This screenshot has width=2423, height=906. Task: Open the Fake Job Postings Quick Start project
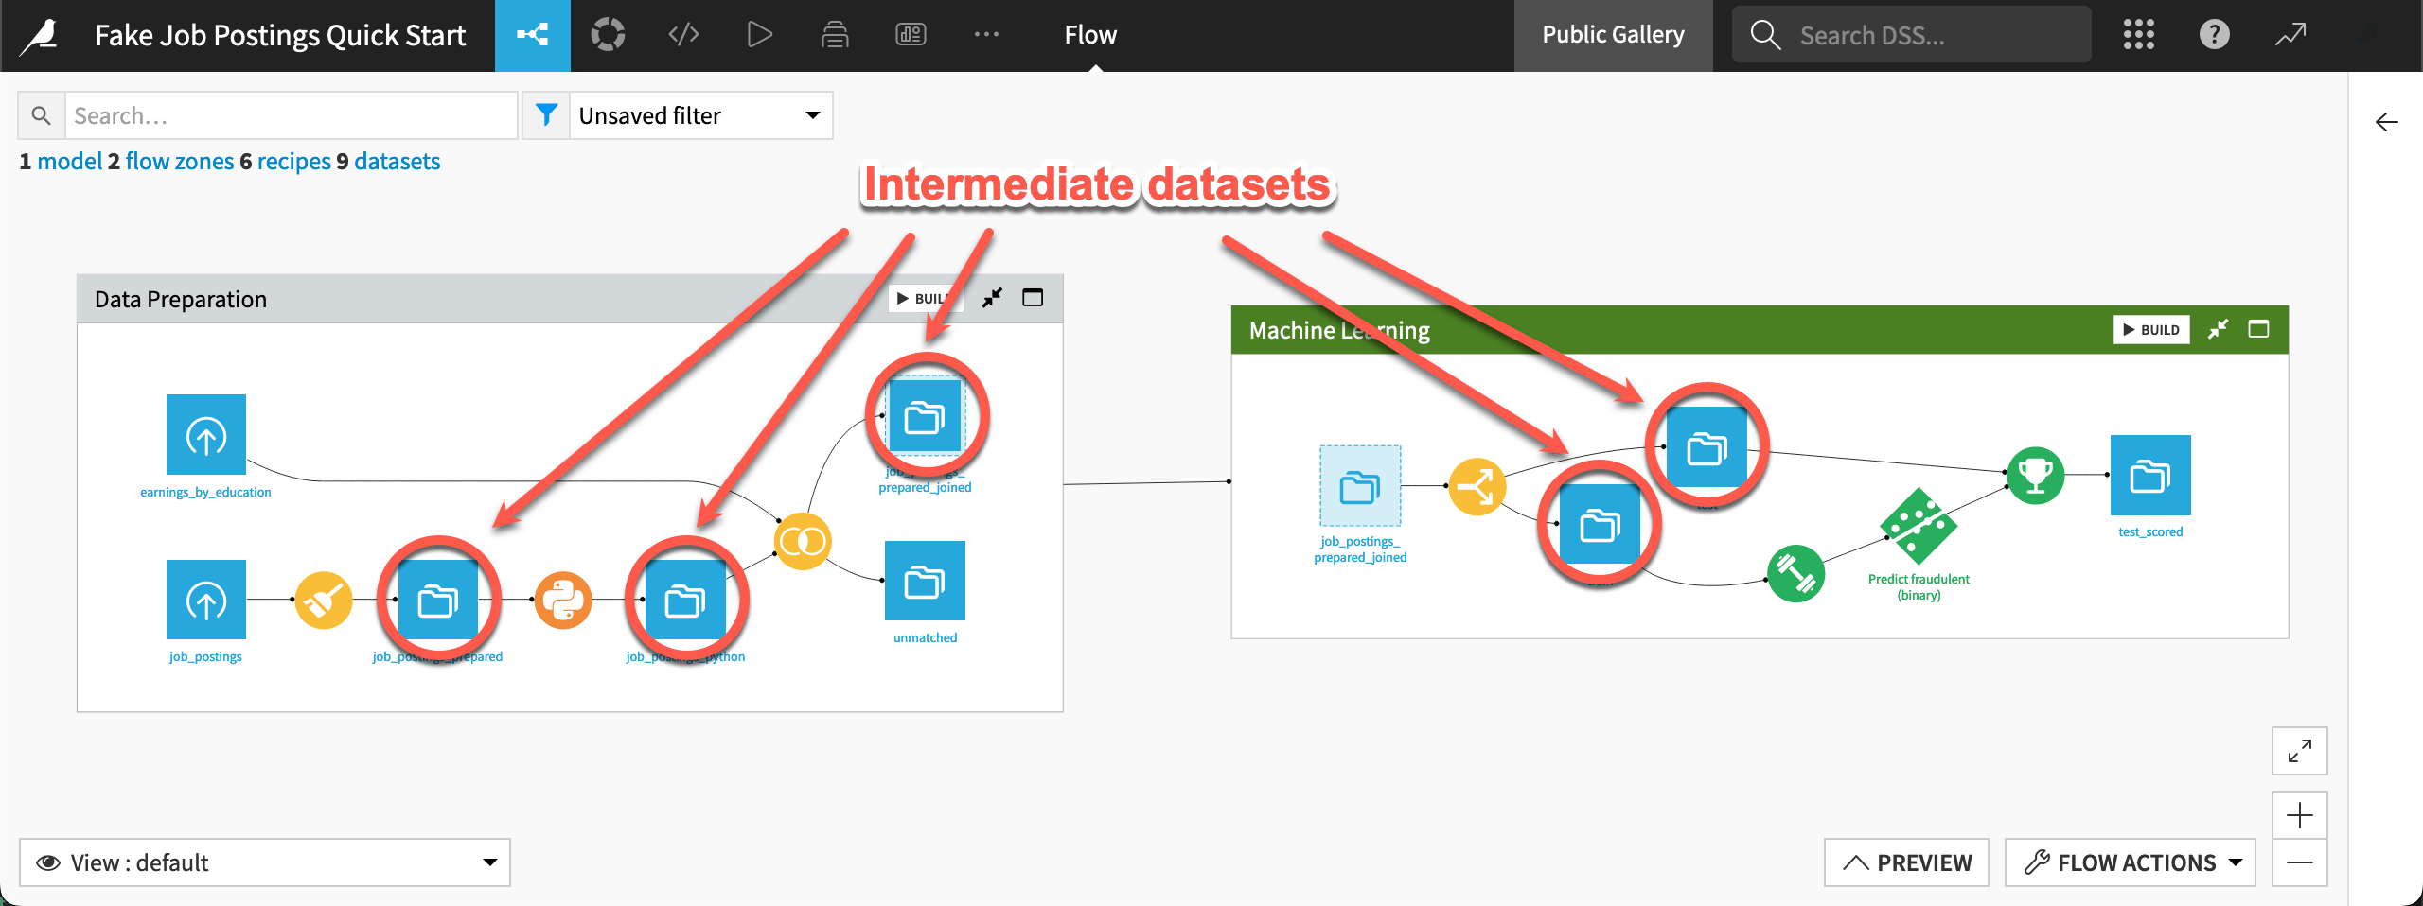[280, 36]
